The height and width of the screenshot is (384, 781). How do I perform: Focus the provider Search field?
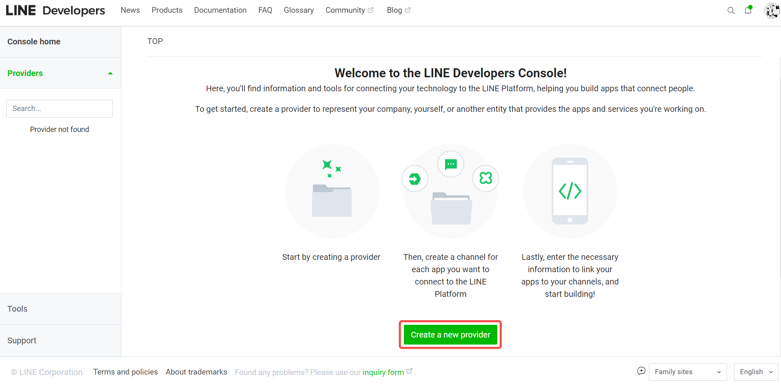click(60, 109)
